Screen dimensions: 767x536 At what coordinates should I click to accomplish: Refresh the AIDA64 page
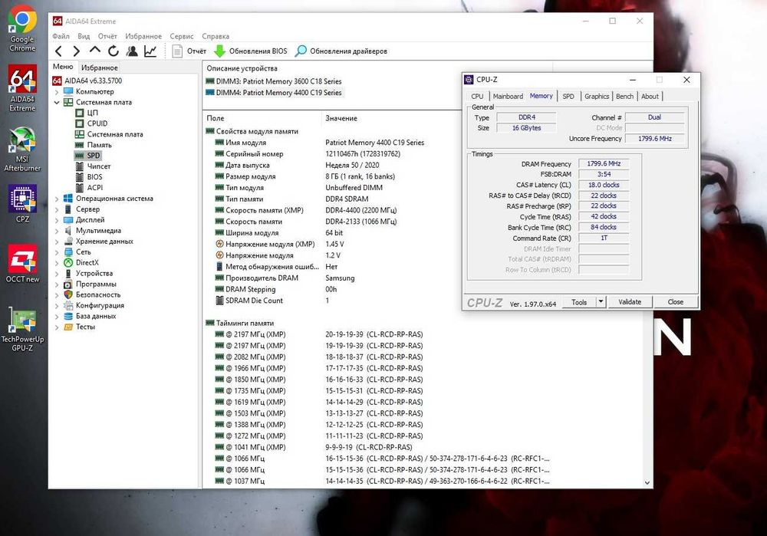[114, 51]
